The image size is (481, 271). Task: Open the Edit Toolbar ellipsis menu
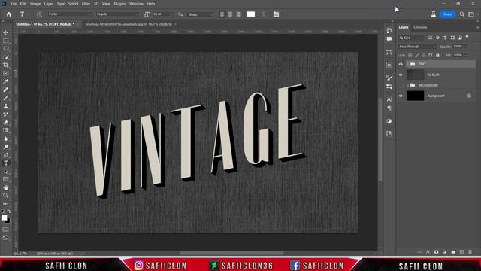pos(6,204)
